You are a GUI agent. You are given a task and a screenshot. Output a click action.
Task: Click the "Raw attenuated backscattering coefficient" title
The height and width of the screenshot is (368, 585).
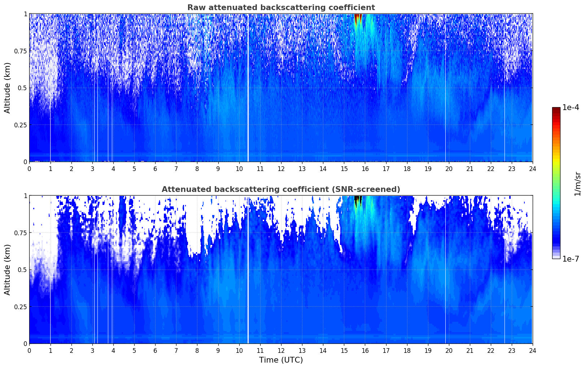tap(281, 8)
